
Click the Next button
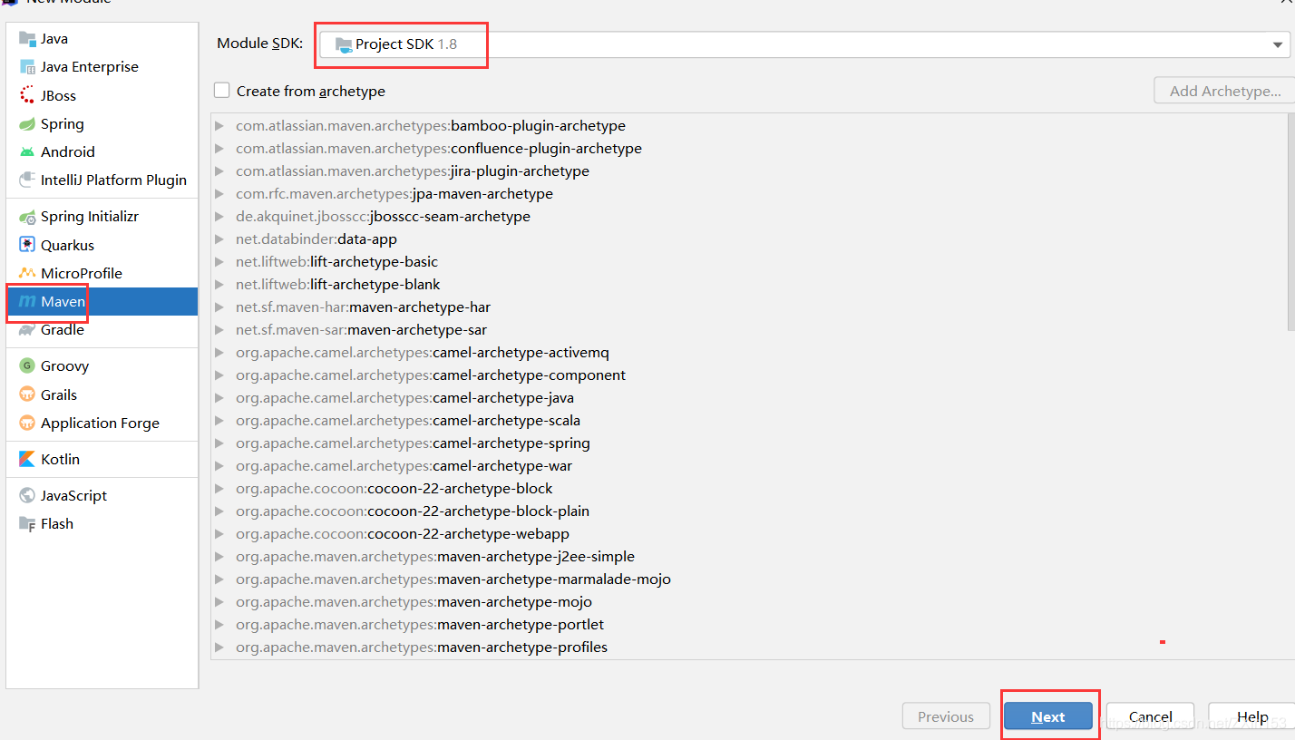1048,716
